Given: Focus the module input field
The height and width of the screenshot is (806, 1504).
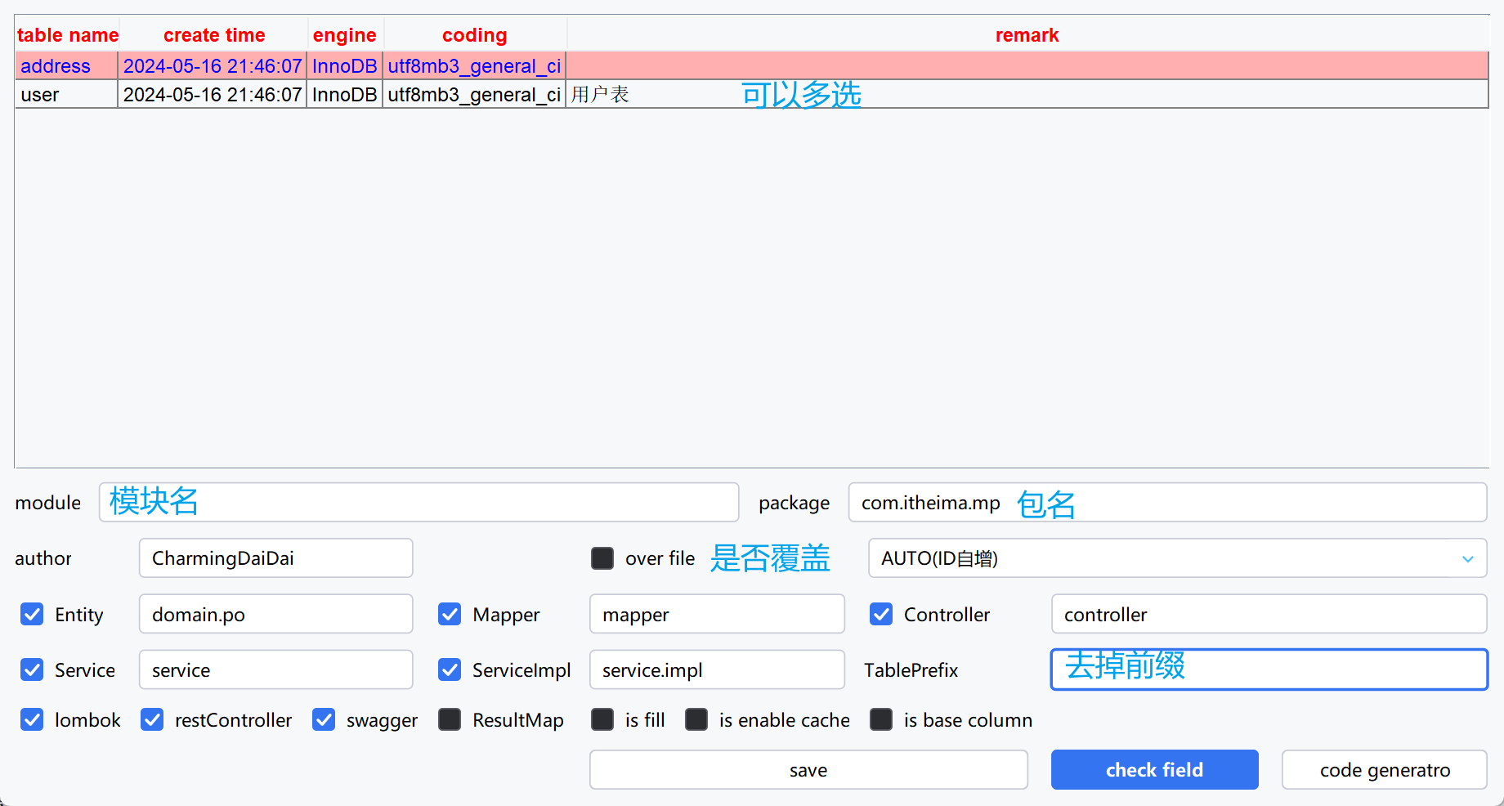Looking at the screenshot, I should coord(419,502).
